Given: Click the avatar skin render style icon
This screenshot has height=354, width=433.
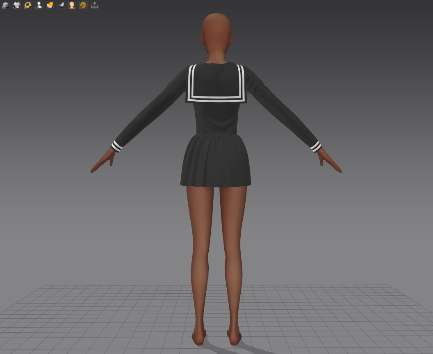Looking at the screenshot, I should coord(72,5).
